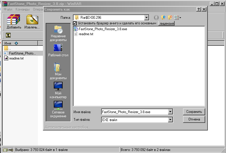This screenshot has height=153, width=226.
Task: Go up one level with arrow icon
Action: click(x=8, y=35)
